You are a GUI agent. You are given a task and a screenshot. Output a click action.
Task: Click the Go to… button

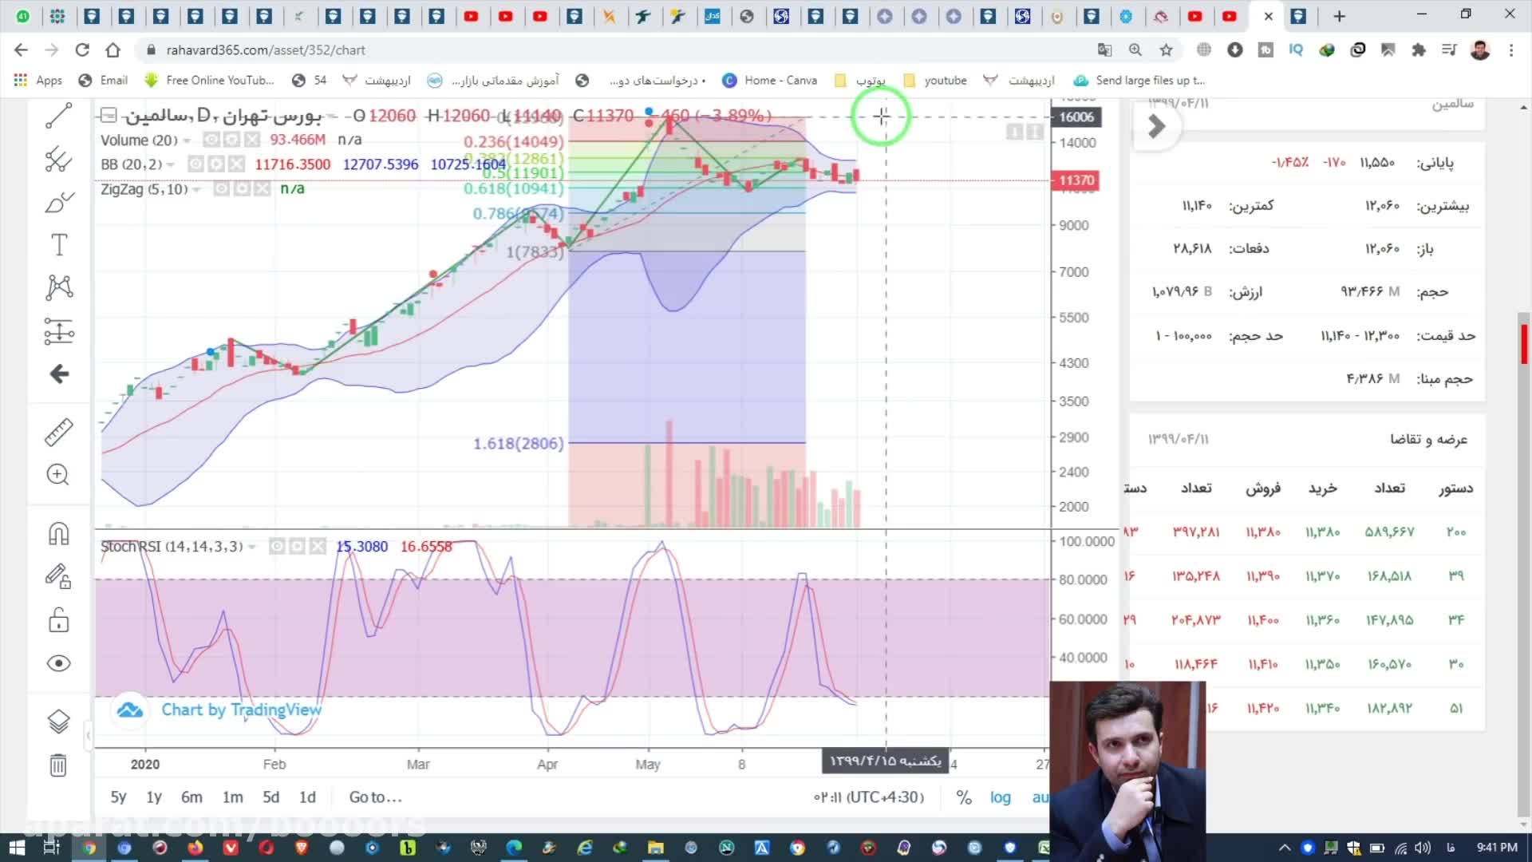375,797
